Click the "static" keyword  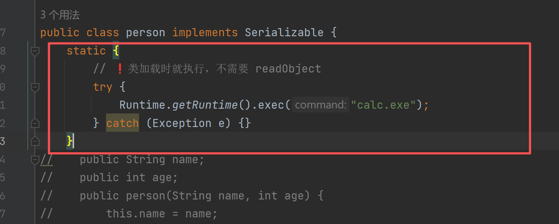pyautogui.click(x=86, y=51)
